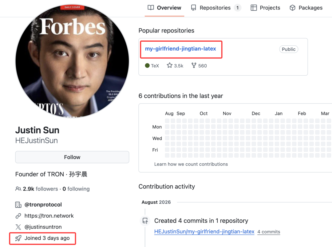The height and width of the screenshot is (247, 332).
Task: Click the 'Mon' row label in contribution graph
Action: pyautogui.click(x=157, y=127)
